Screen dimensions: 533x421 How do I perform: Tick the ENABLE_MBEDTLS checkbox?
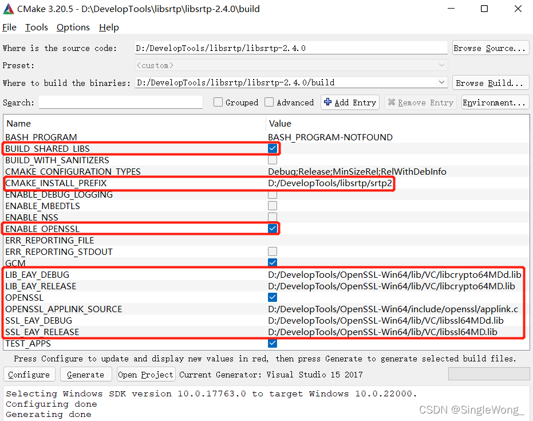coord(273,206)
